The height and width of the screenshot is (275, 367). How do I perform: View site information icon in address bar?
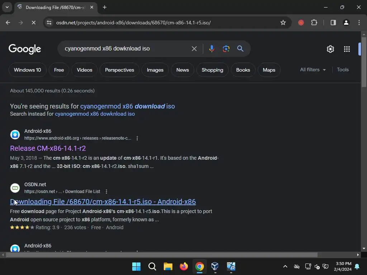coord(49,23)
